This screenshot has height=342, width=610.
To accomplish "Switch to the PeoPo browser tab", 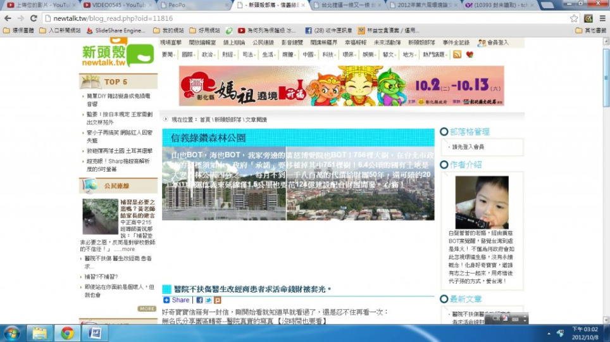I will pos(177,5).
